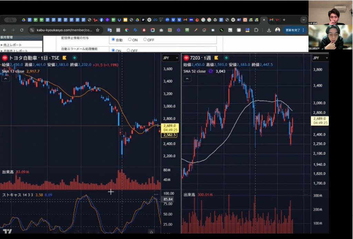
Task: Click the 2,689.0 price label on weekly chart
Action: (320, 121)
